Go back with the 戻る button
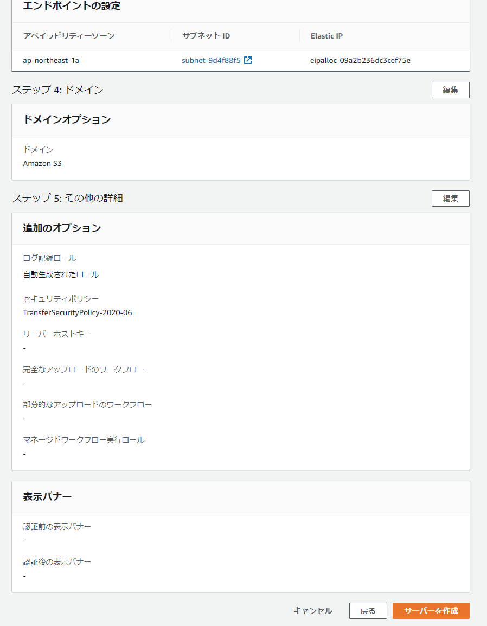This screenshot has height=626, width=487. click(x=368, y=611)
